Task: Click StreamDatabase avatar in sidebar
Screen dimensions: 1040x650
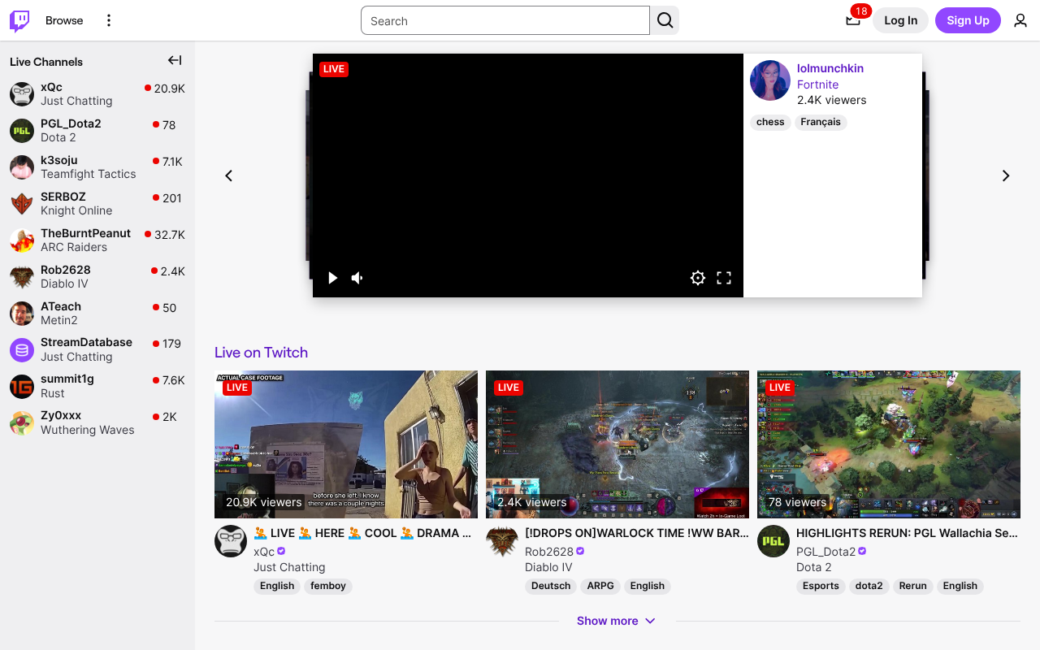Action: pos(22,350)
